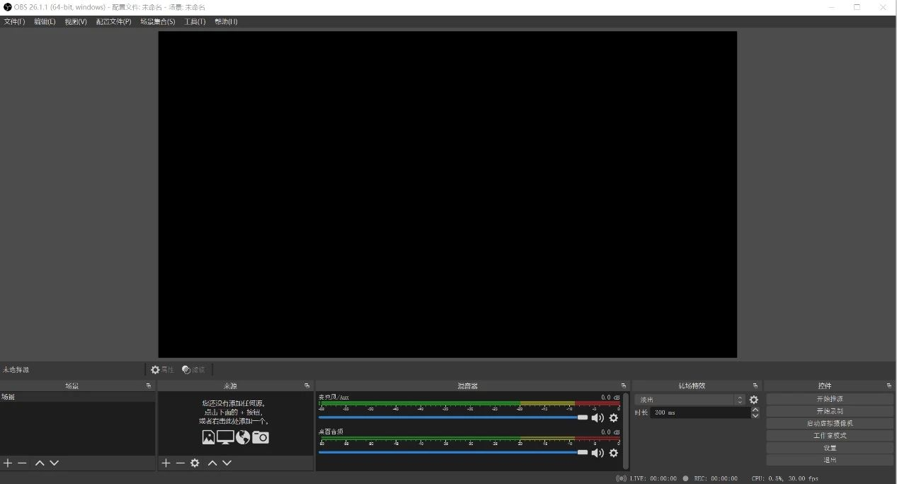Open the 工具(T) menu
This screenshot has width=897, height=484.
pos(195,22)
